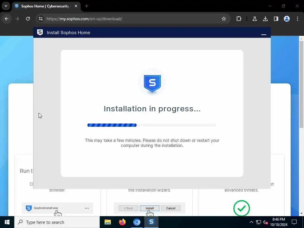This screenshot has width=304, height=228.
Task: Open the Chrome profile avatar
Action: pyautogui.click(x=286, y=19)
